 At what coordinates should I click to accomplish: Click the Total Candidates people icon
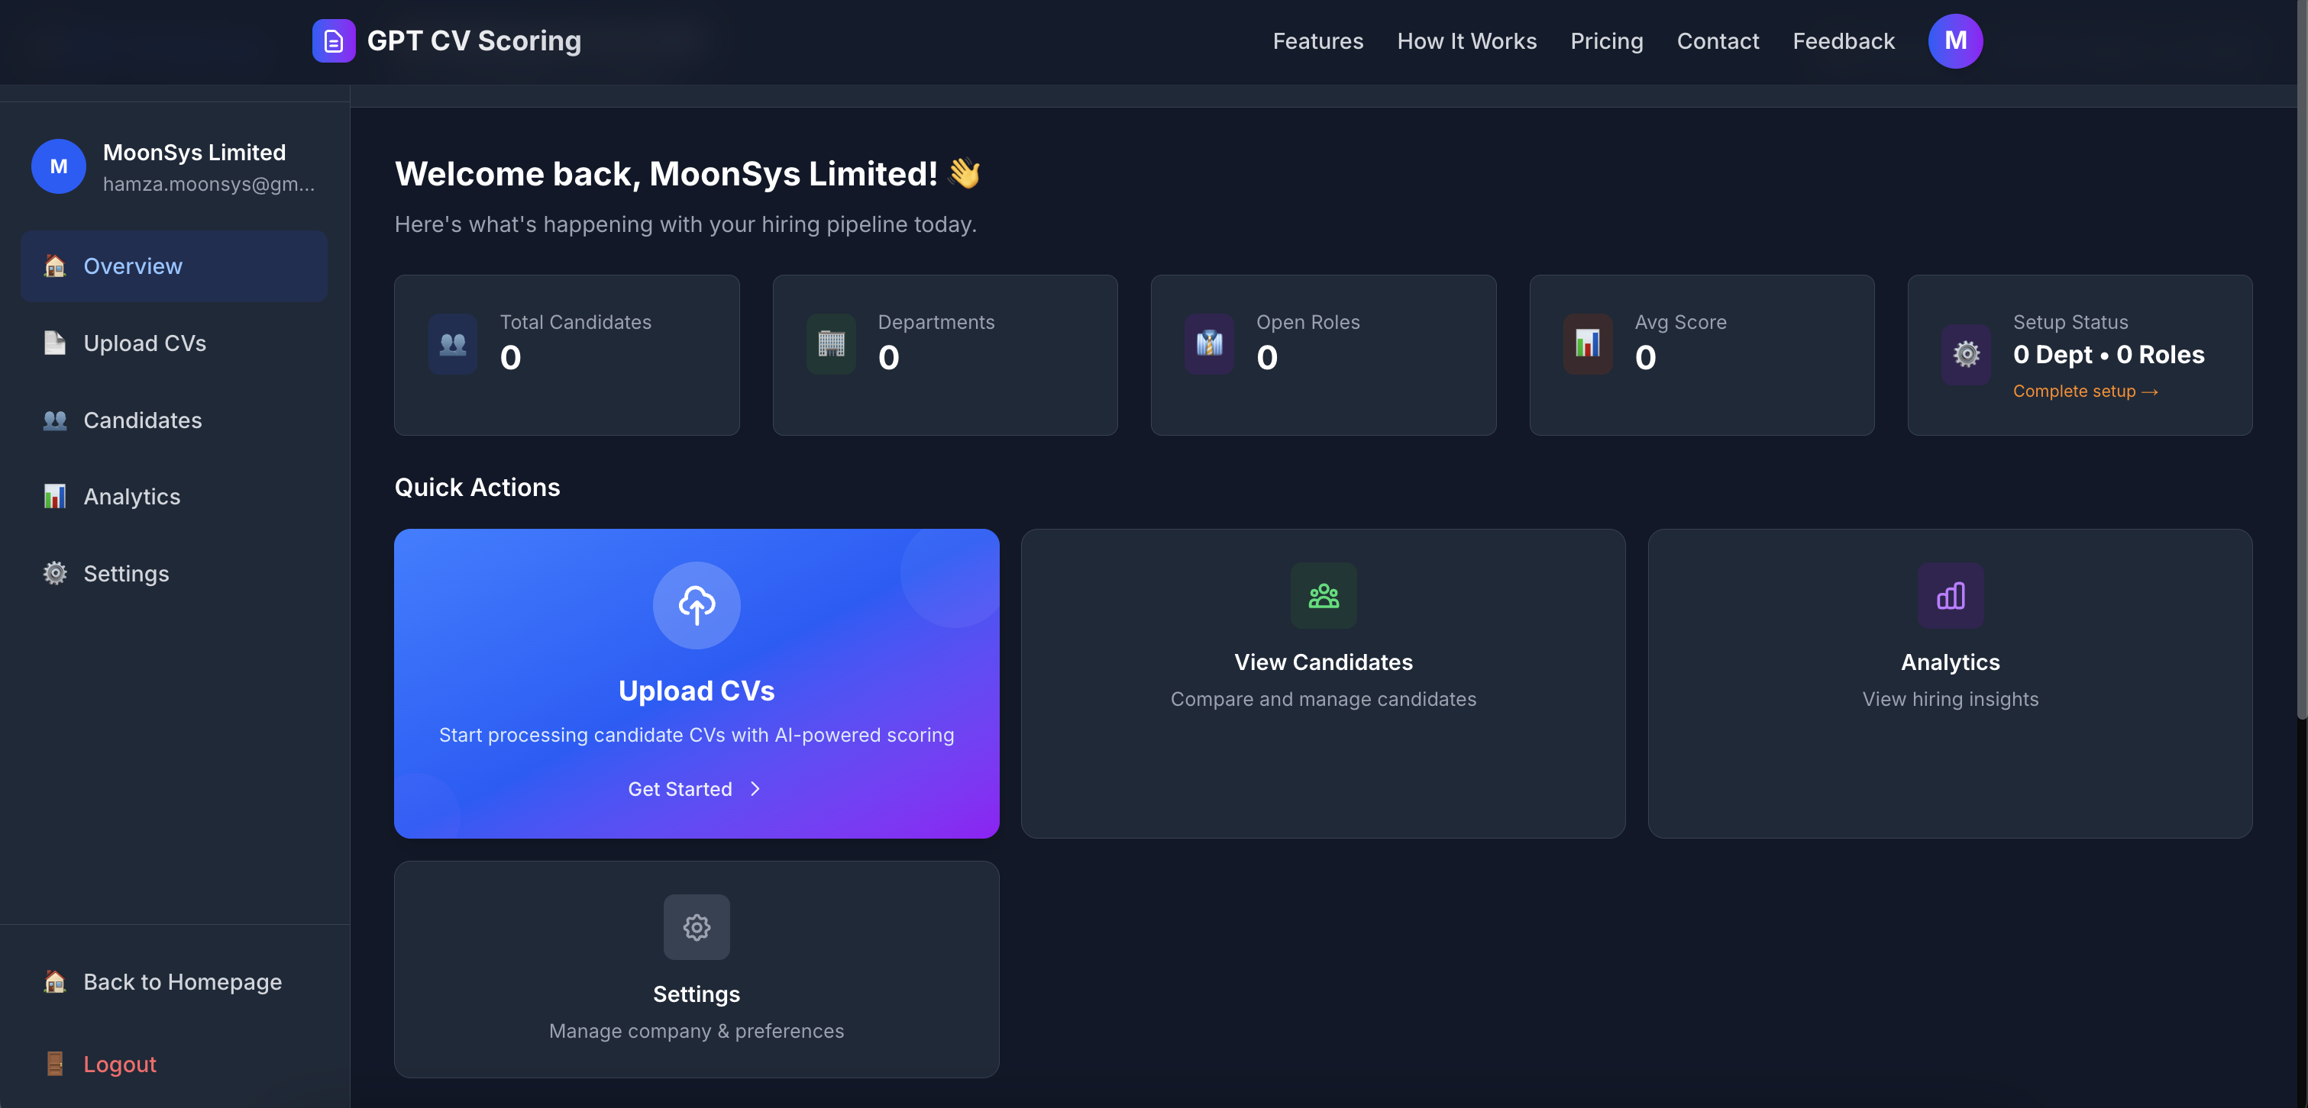pyautogui.click(x=452, y=343)
